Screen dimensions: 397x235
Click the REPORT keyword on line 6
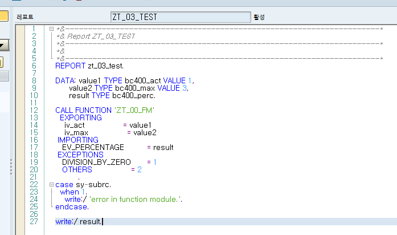pyautogui.click(x=70, y=66)
